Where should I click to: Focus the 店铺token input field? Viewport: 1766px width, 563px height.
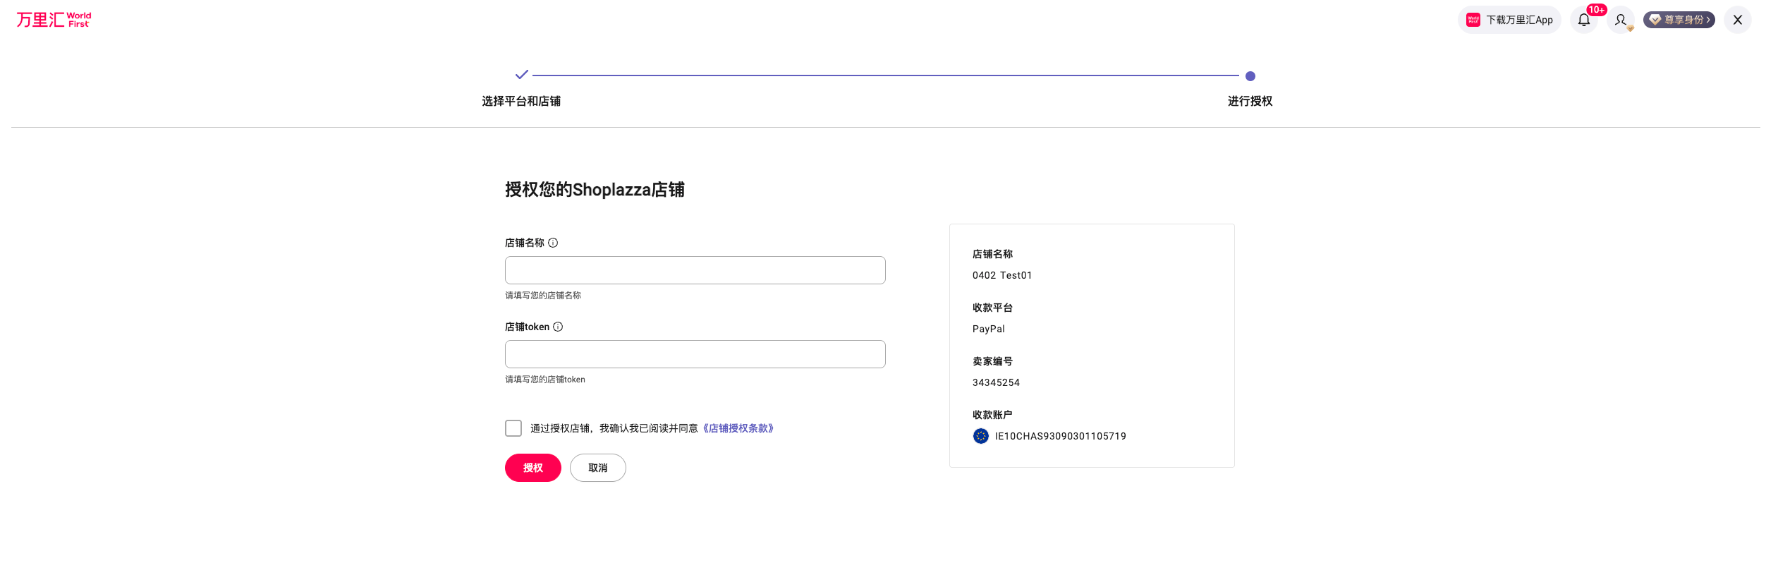coord(695,354)
